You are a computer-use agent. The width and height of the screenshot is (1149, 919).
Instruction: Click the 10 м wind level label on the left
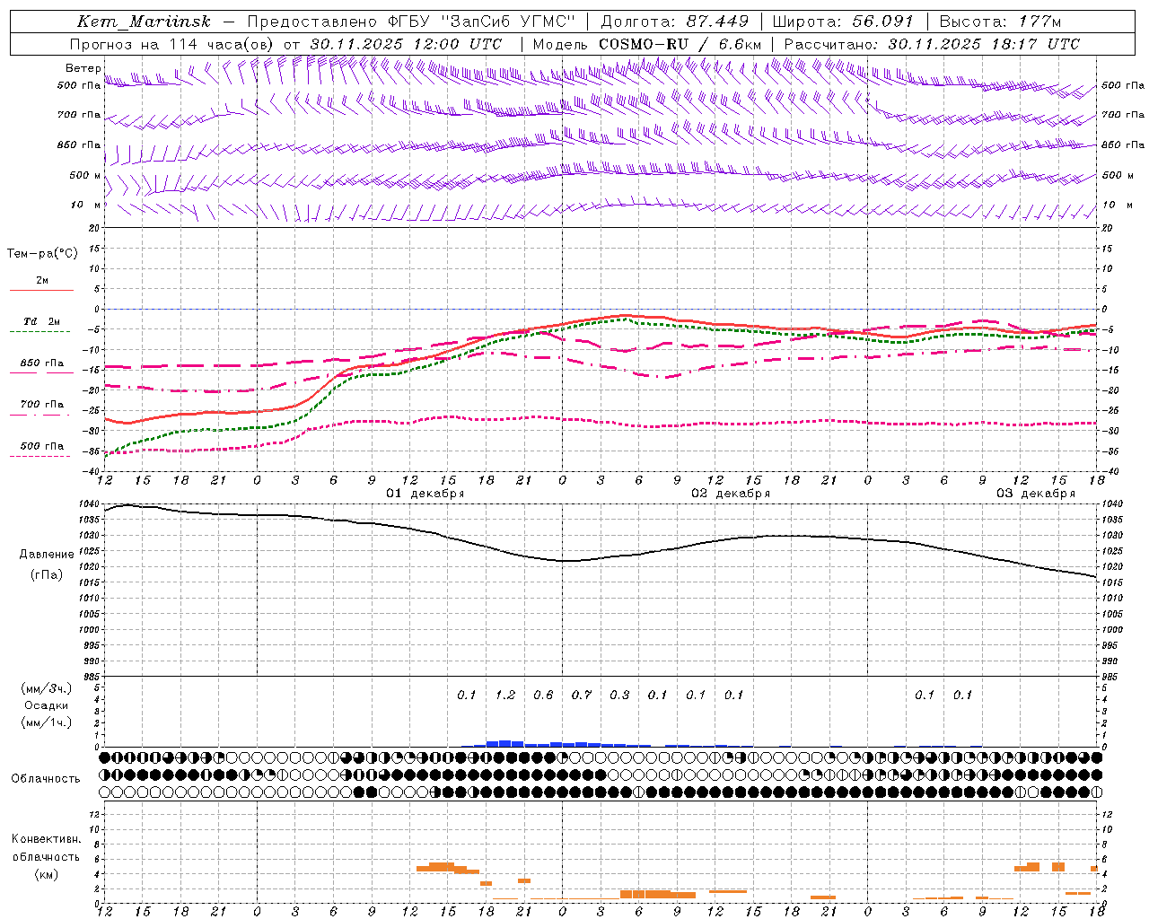tap(86, 205)
